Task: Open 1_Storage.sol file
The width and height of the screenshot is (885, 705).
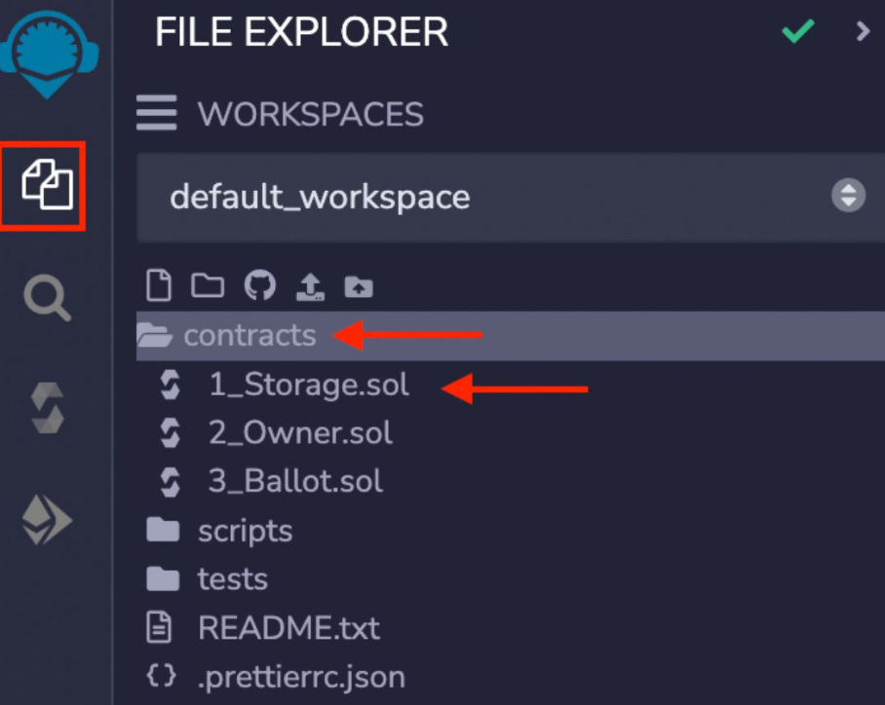Action: click(309, 385)
